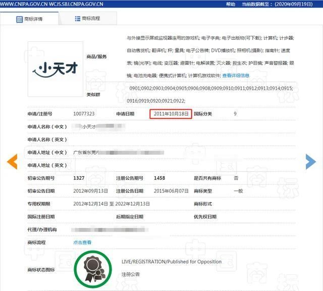Go to next record with blue right arrow
Image resolution: width=323 pixels, height=291 pixels.
(311, 161)
